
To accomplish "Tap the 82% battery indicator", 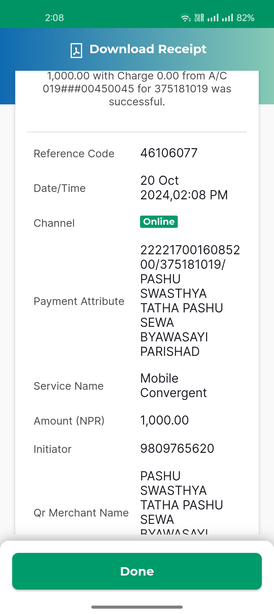I will [x=245, y=18].
